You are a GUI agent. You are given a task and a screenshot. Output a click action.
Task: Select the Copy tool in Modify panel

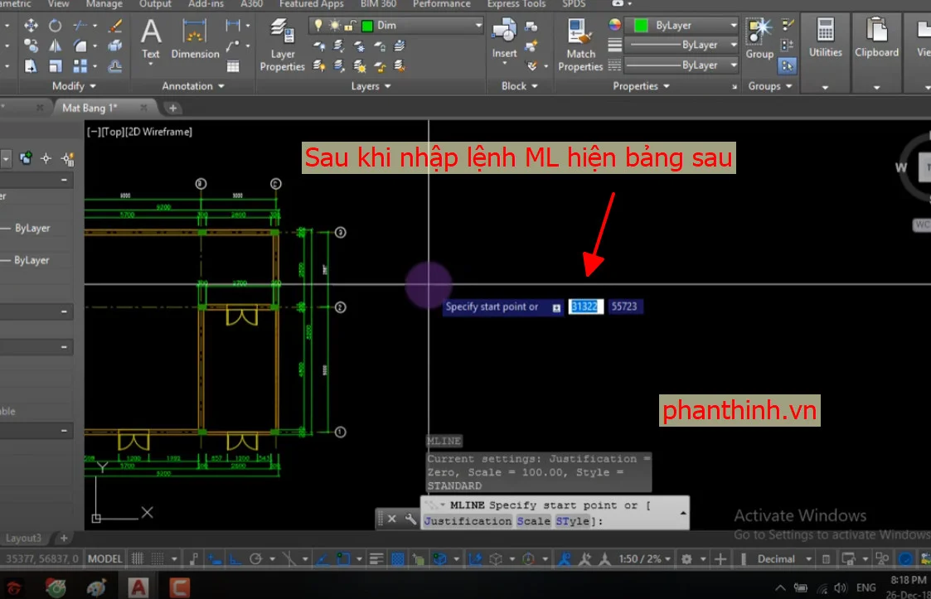pyautogui.click(x=31, y=46)
